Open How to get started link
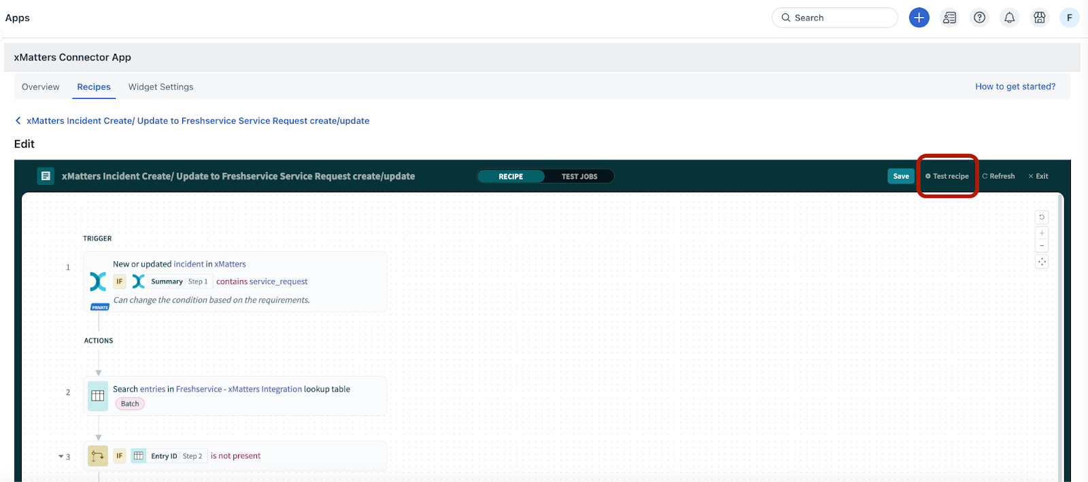Viewport: 1088px width, 482px height. click(1015, 86)
